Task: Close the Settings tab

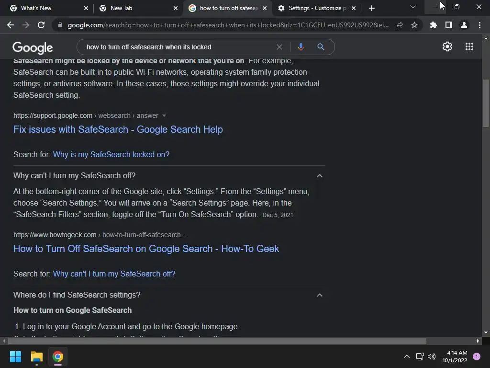Action: [x=354, y=8]
